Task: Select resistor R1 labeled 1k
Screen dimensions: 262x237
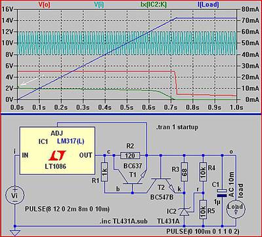Action: (105, 172)
